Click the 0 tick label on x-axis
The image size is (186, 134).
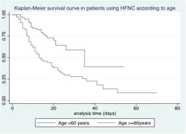coord(12,108)
